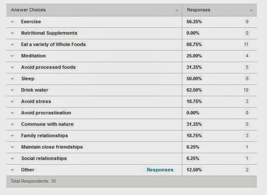Click the Responses column header text
Image resolution: width=267 pixels, height=195 pixels.
(x=198, y=10)
